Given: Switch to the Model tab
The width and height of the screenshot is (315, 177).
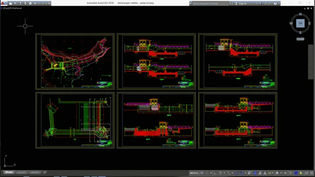Looking at the screenshot, I should click(x=9, y=172).
